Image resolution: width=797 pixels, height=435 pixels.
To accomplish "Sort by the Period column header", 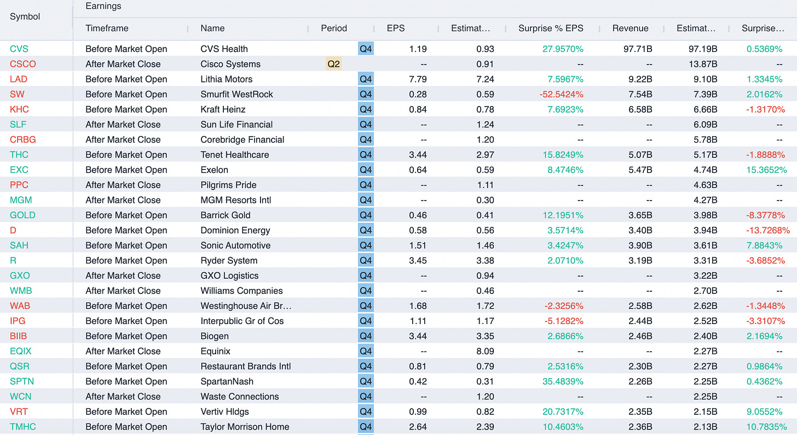I will pyautogui.click(x=334, y=28).
